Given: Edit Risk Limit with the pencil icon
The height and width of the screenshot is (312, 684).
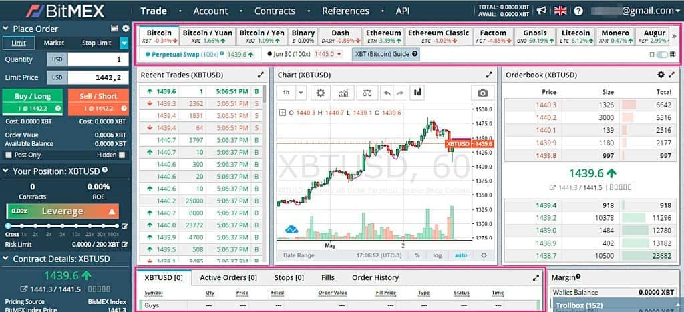Looking at the screenshot, I should click(125, 245).
